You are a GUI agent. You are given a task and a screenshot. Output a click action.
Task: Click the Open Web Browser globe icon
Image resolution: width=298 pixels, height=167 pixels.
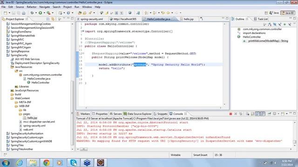(x=130, y=13)
